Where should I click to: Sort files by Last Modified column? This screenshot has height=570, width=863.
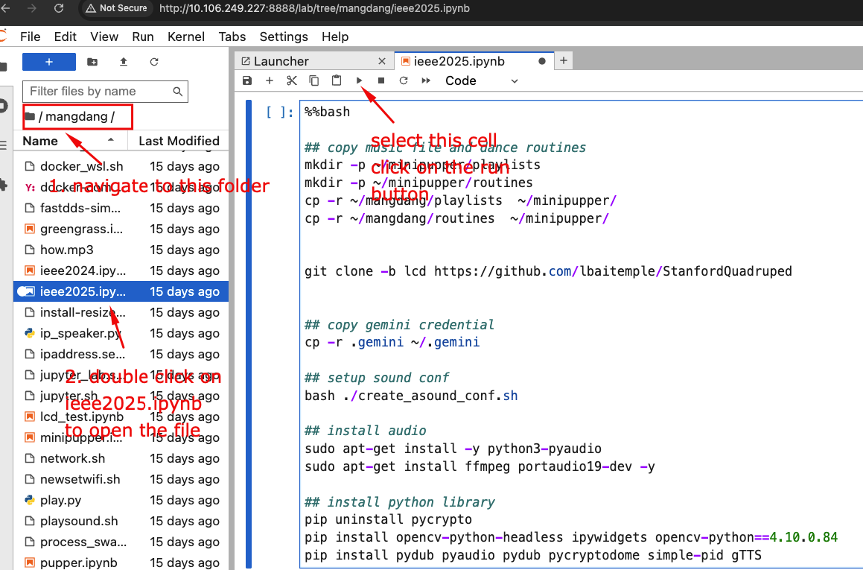point(179,141)
